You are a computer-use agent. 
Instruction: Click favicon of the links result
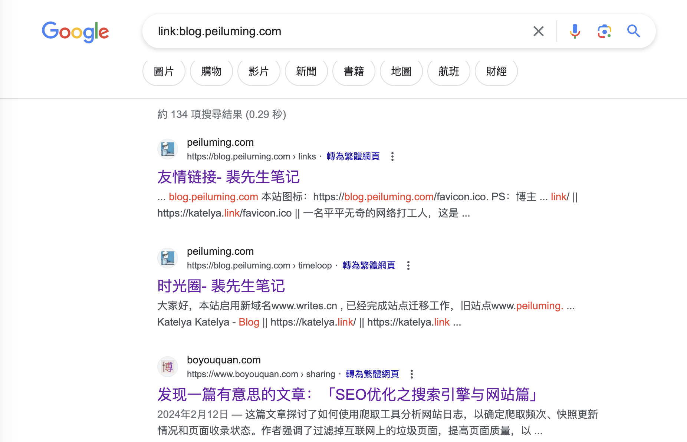tap(168, 149)
